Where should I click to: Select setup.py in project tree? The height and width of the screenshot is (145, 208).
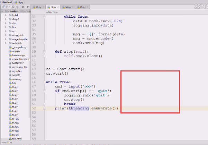pos(17,79)
